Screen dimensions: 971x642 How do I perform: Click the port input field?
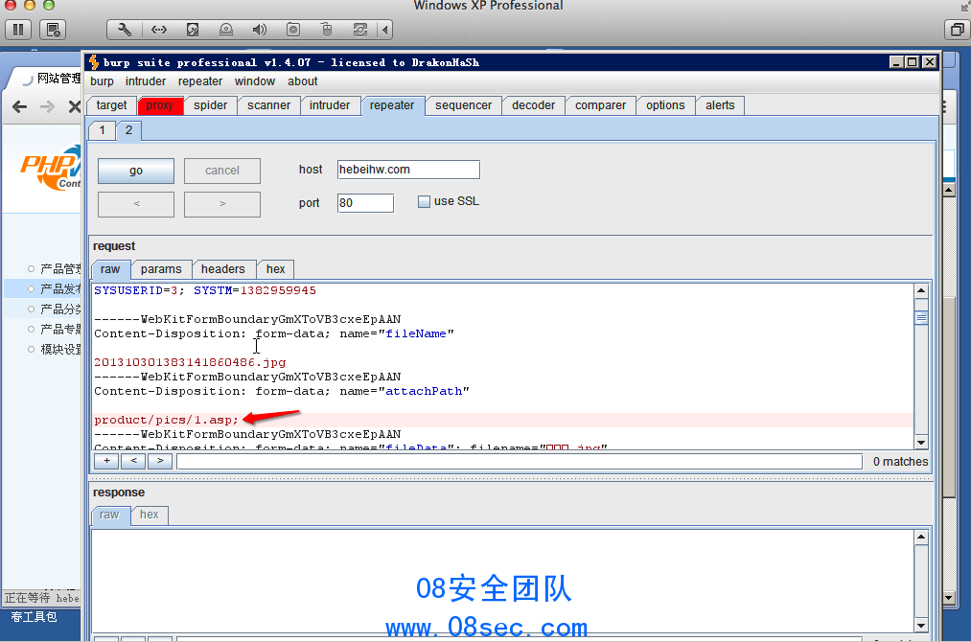tap(365, 203)
